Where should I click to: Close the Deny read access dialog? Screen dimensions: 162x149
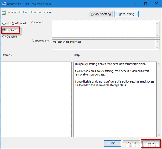[156, 4]
